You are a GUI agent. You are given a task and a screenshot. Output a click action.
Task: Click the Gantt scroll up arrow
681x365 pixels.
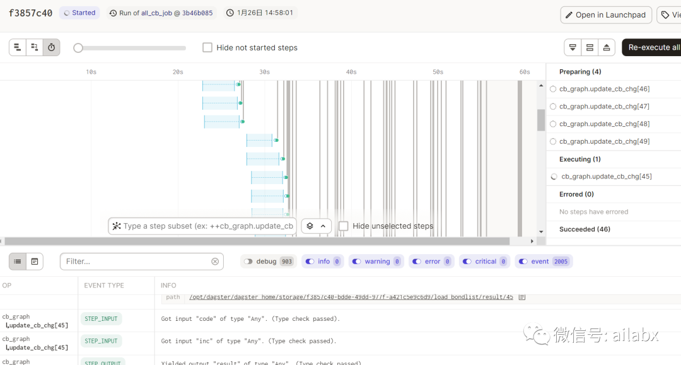[541, 86]
